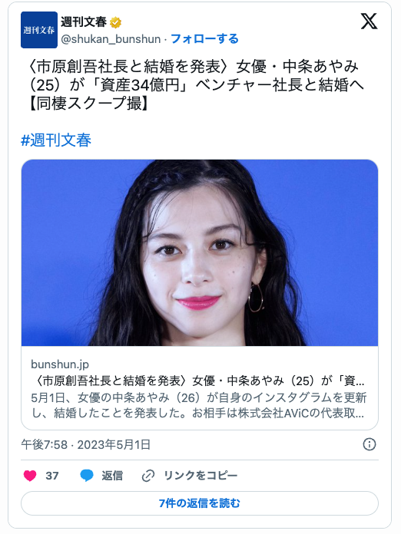Click the card description starting 5月1日
Viewport: 401px width, 534px height.
coord(198,405)
